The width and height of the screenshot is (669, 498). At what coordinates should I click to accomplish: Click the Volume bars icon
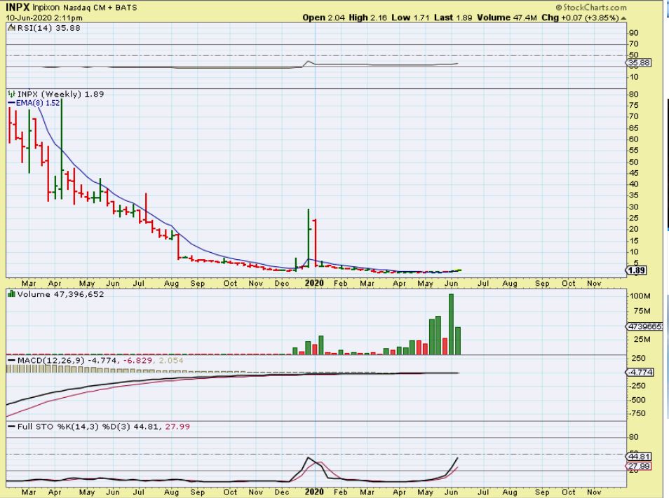10,293
